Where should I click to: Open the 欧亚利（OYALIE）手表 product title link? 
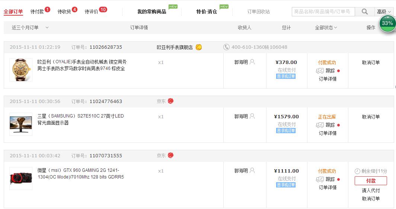pos(82,65)
